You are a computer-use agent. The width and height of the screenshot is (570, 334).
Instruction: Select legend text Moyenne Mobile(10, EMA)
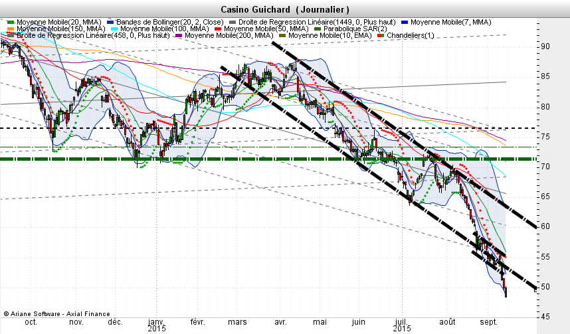[x=330, y=36]
